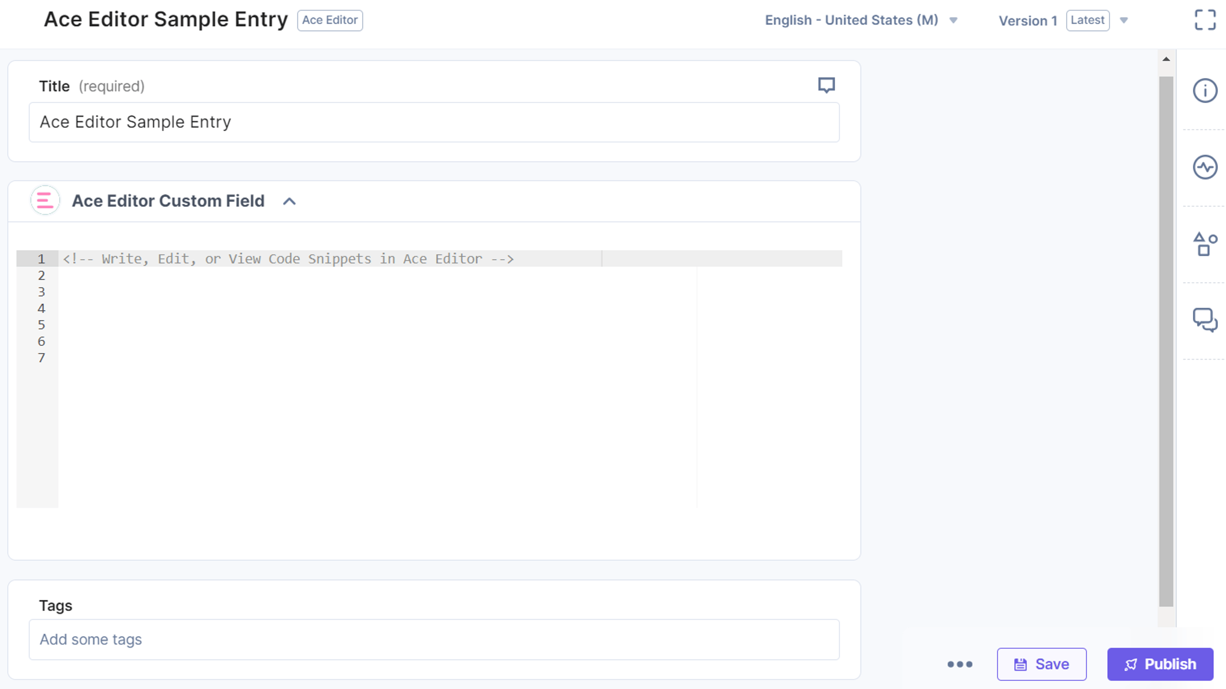Viewport: 1226px width, 689px height.
Task: Publish the entry
Action: 1160,664
